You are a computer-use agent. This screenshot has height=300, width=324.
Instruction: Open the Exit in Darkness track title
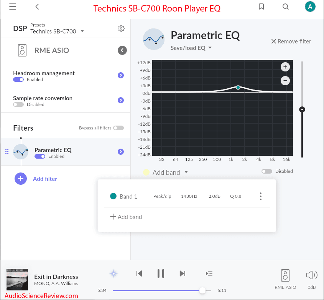[x=56, y=277]
